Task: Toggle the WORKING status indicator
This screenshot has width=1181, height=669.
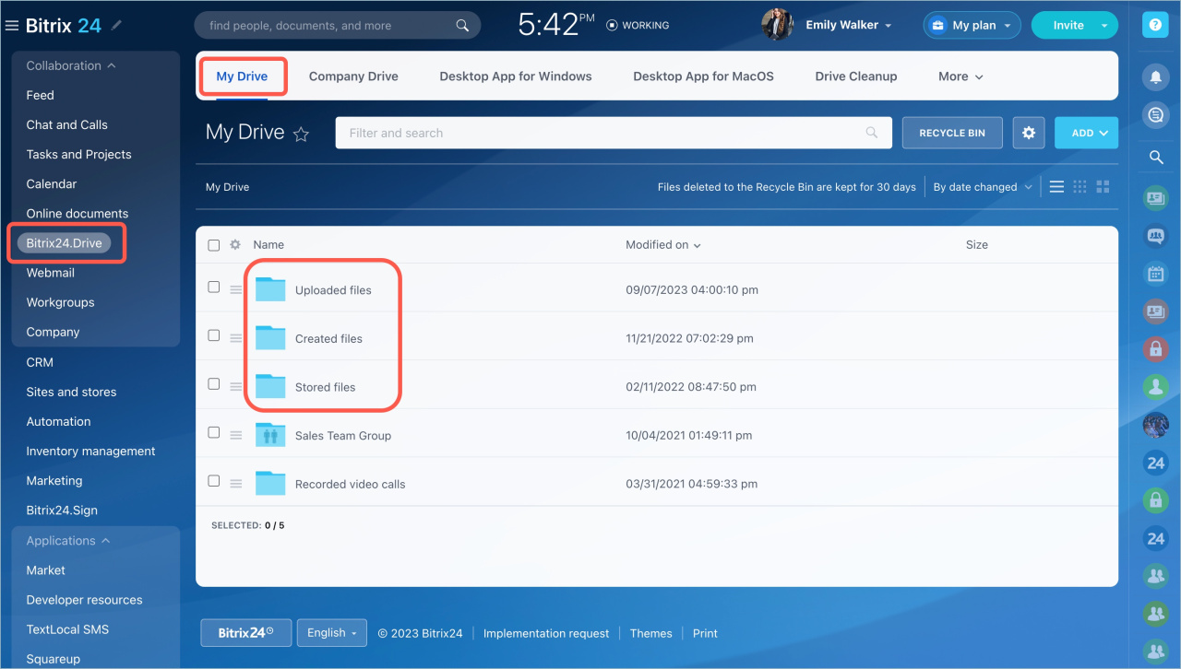Action: point(638,26)
